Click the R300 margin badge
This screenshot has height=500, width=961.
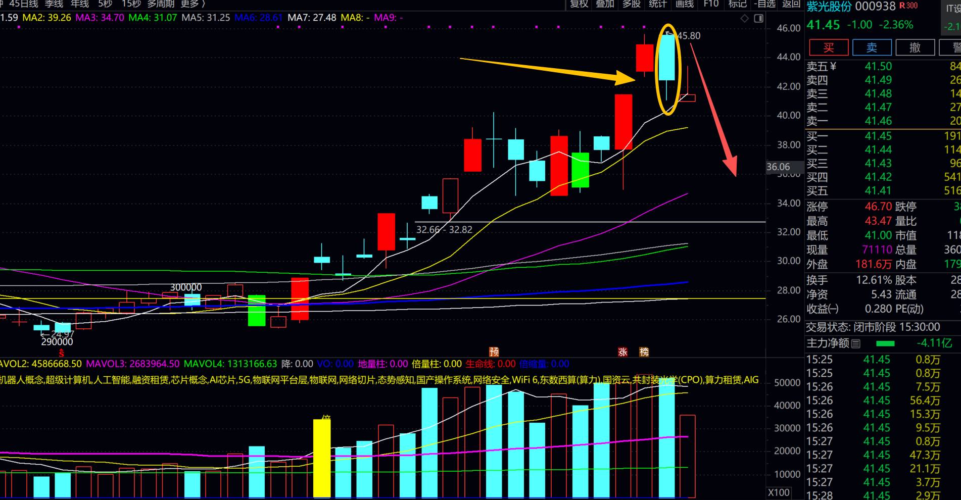coord(908,6)
